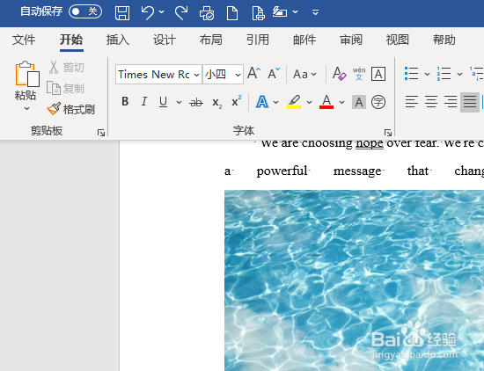
Task: Open highlight color dropdown arrow
Action: [x=309, y=102]
